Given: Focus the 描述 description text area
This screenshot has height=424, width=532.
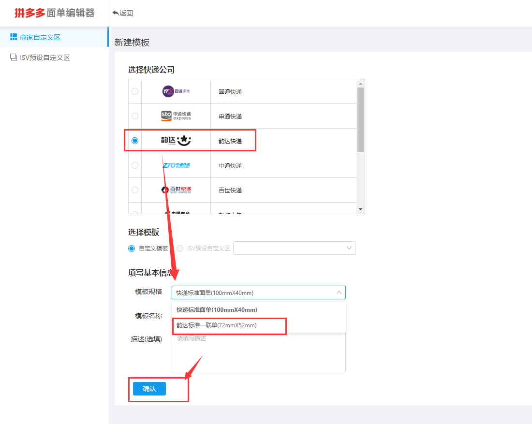Looking at the screenshot, I should click(x=259, y=352).
